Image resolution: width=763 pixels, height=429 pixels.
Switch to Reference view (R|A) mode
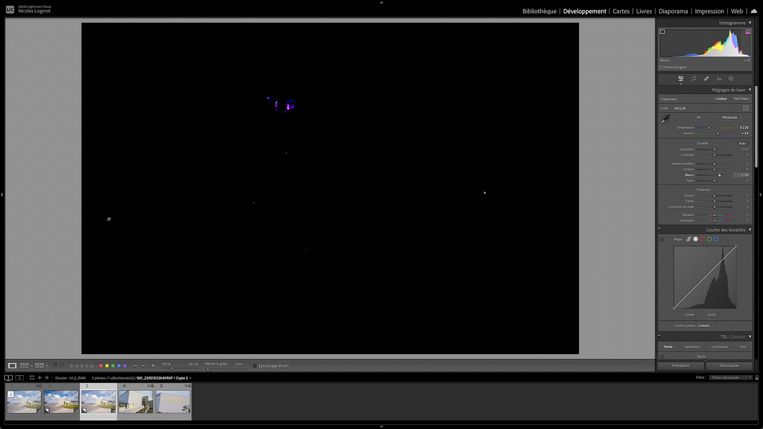click(x=24, y=366)
